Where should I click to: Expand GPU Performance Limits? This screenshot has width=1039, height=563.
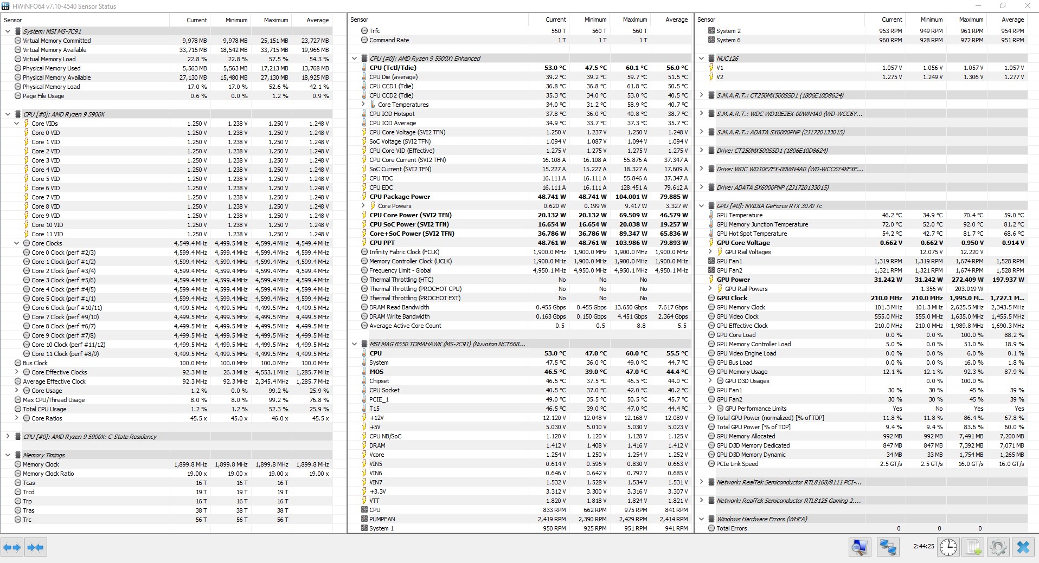pos(710,409)
